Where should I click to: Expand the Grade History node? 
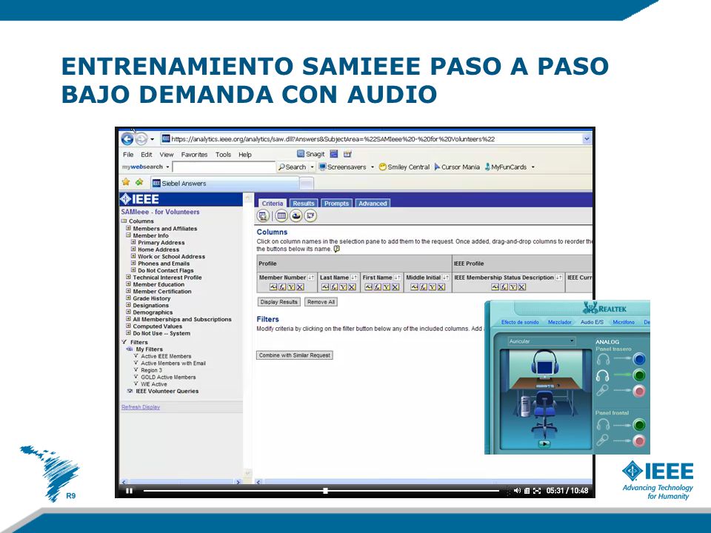pyautogui.click(x=128, y=298)
